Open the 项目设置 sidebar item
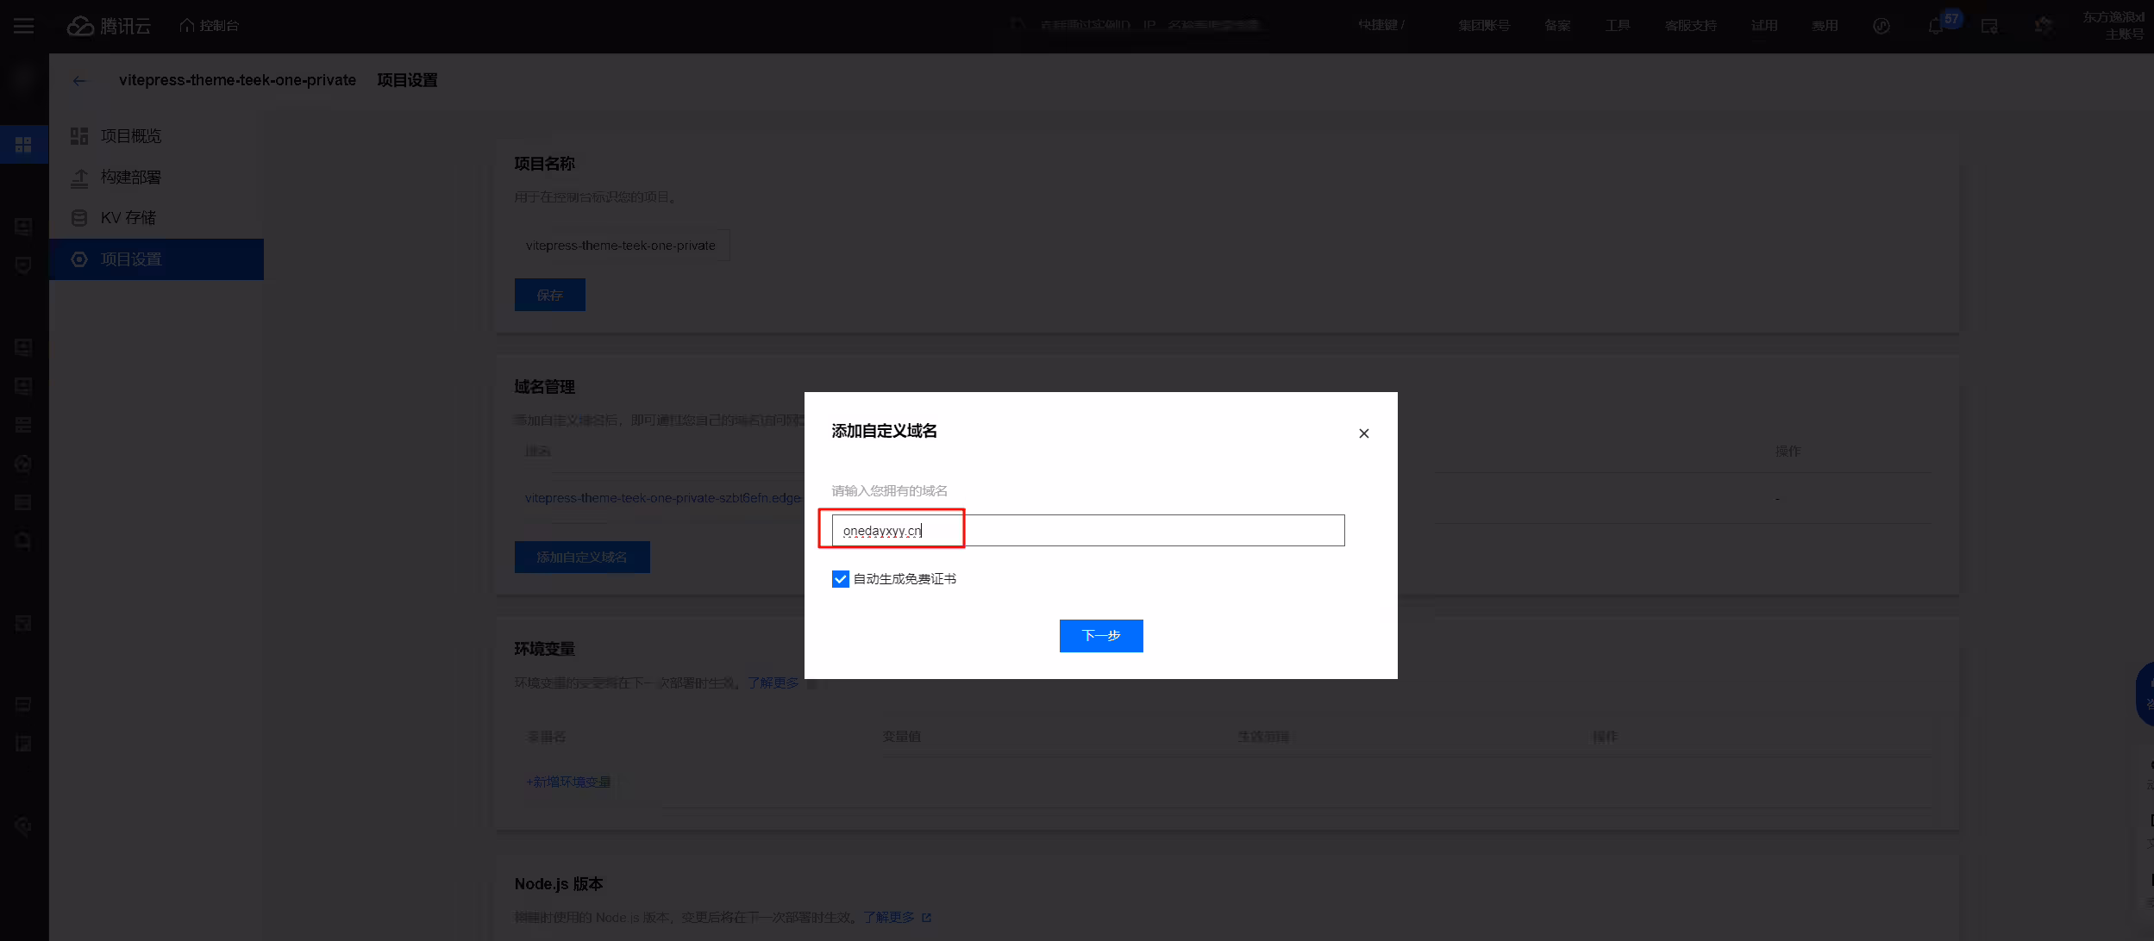The width and height of the screenshot is (2154, 941). point(156,259)
